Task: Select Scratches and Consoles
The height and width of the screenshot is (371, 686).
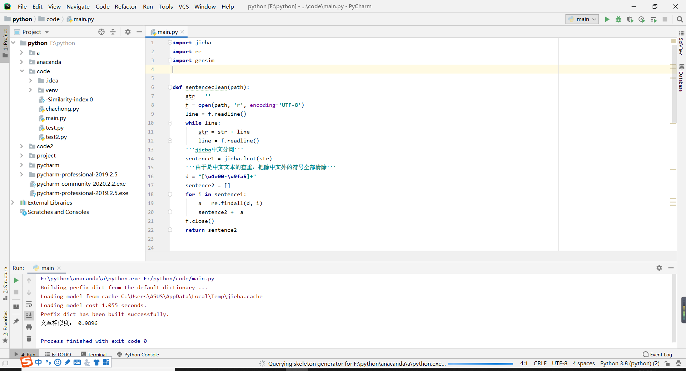Action: (x=58, y=212)
